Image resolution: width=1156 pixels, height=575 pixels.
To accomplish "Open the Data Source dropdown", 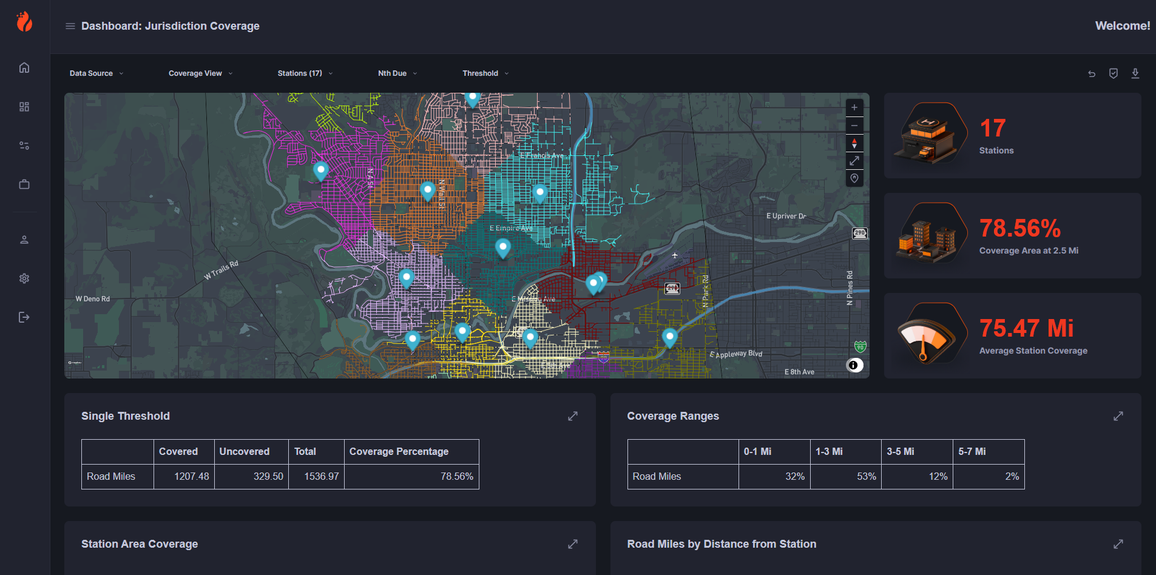I will tap(96, 73).
